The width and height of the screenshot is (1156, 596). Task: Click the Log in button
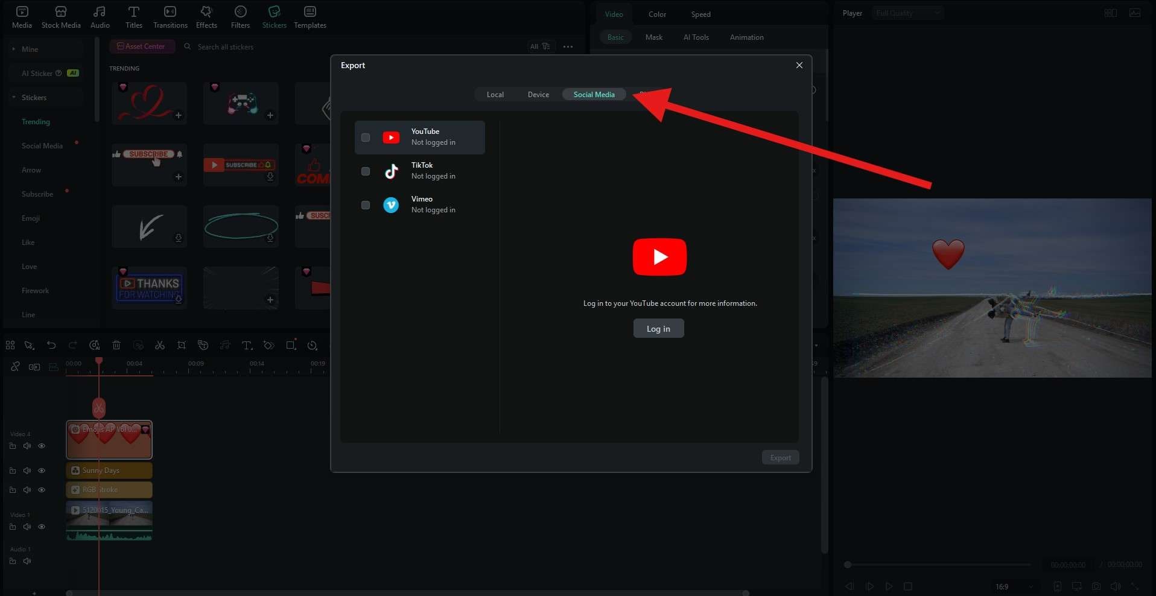tap(658, 328)
